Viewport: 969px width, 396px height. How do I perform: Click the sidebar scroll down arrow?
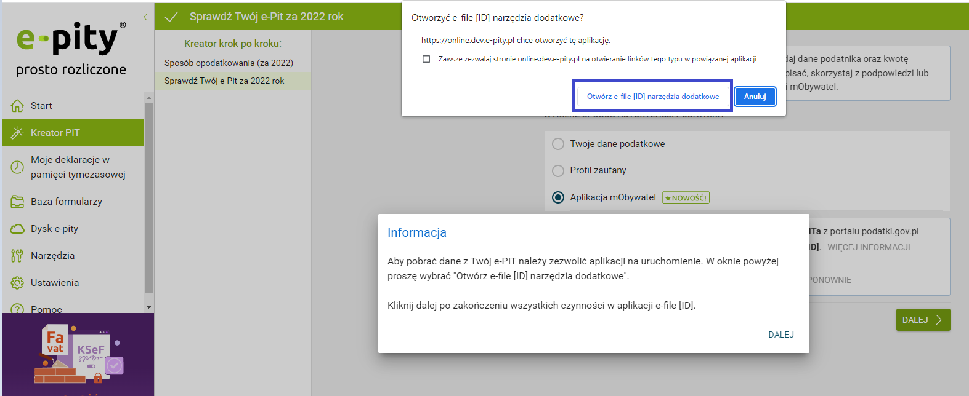coord(148,307)
